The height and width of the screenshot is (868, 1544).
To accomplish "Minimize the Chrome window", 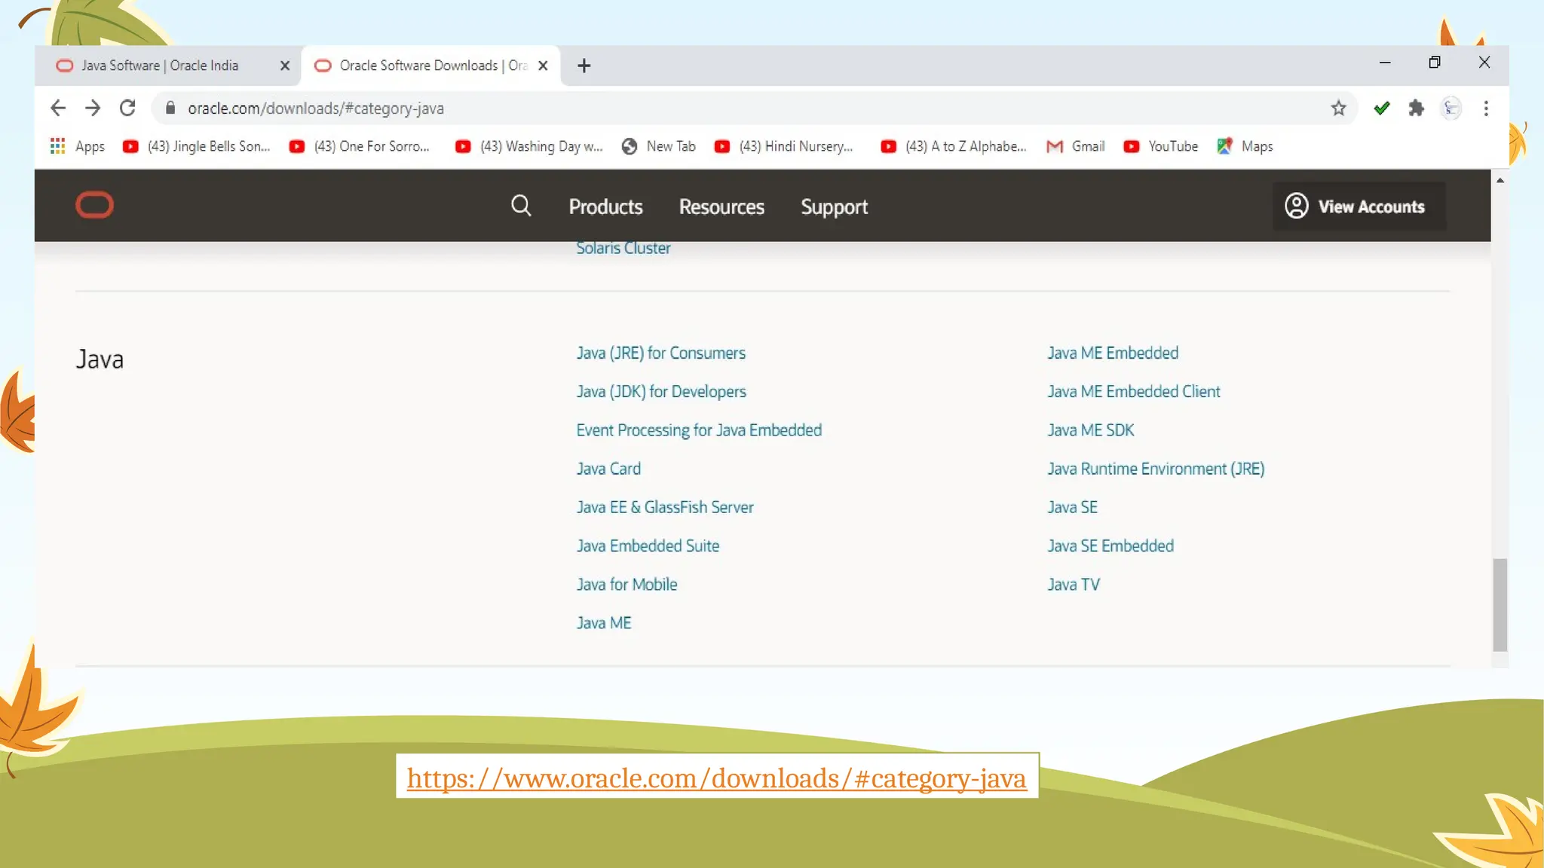I will tap(1384, 63).
